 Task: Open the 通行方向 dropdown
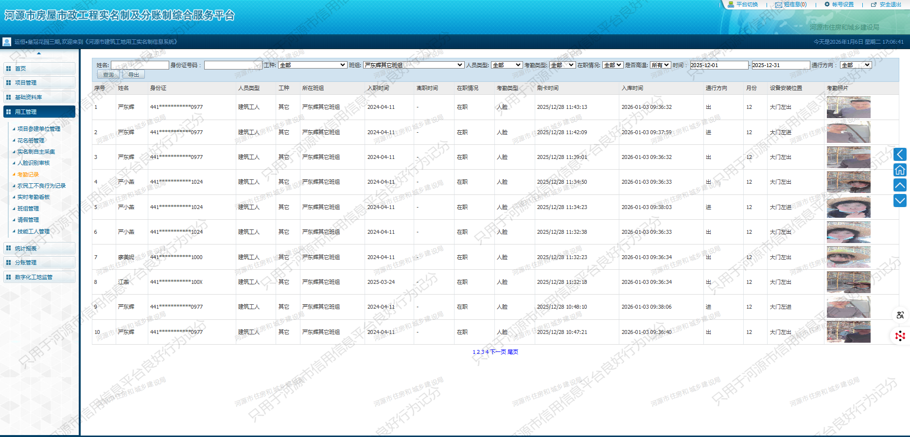tap(856, 65)
